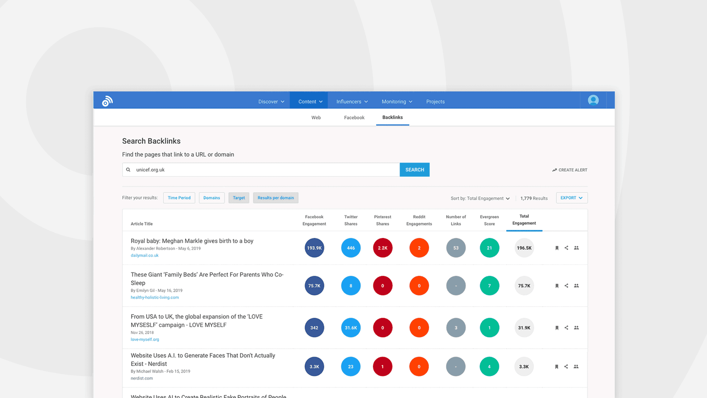Toggle the Time Period filter
Image resolution: width=707 pixels, height=398 pixels.
coord(179,198)
